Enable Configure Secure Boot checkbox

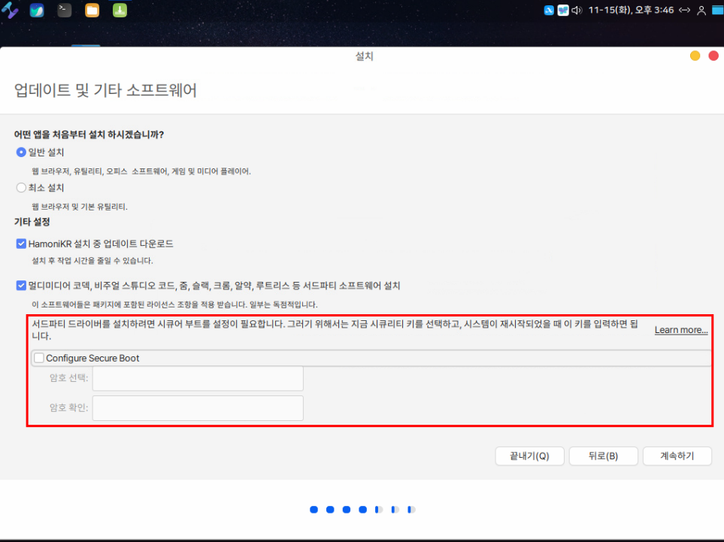click(x=39, y=359)
